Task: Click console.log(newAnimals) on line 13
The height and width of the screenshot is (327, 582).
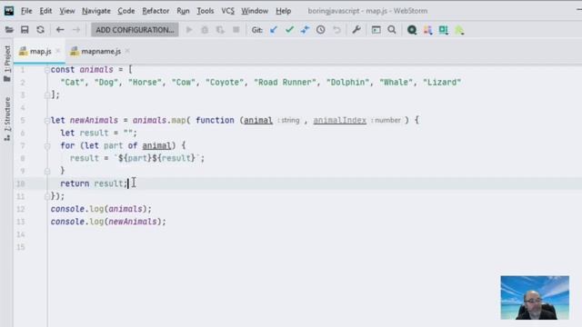Action: coord(108,222)
